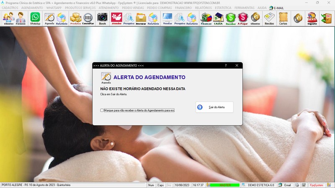Open the Agenda toolbar icon
Screen dimensions: 335x188
pos(49,18)
